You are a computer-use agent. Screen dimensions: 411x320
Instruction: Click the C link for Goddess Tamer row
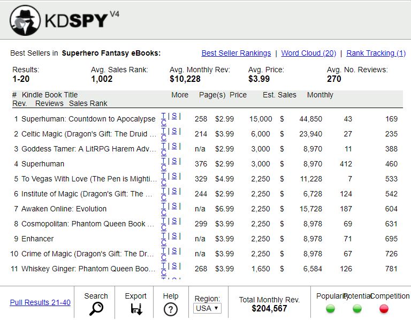pos(163,153)
